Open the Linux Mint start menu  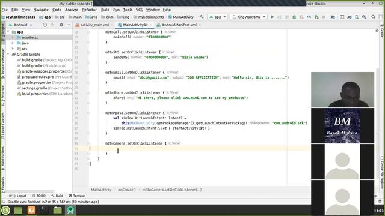click(x=5, y=210)
